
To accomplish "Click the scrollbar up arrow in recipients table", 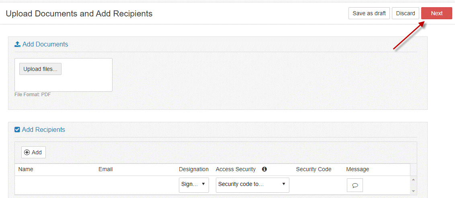I will pyautogui.click(x=413, y=180).
